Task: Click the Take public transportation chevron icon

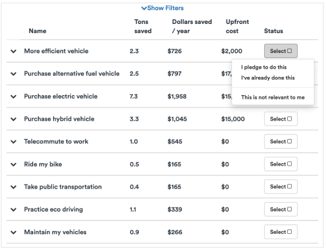Action: pos(13,187)
